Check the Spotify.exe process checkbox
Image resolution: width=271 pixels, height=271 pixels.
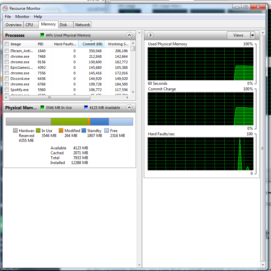[x=7, y=90]
